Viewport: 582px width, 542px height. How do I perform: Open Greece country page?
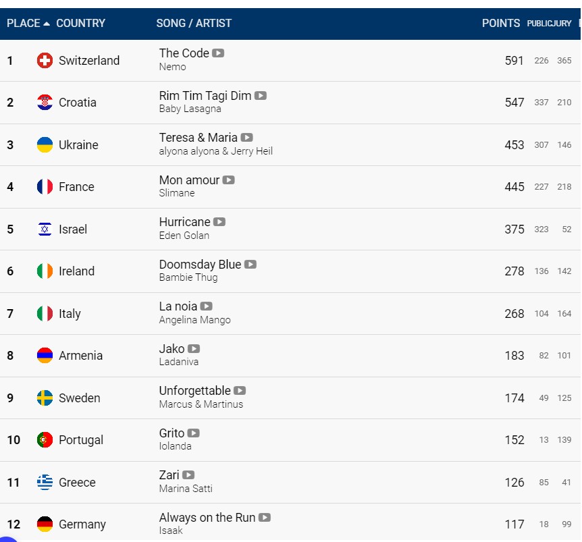point(77,483)
